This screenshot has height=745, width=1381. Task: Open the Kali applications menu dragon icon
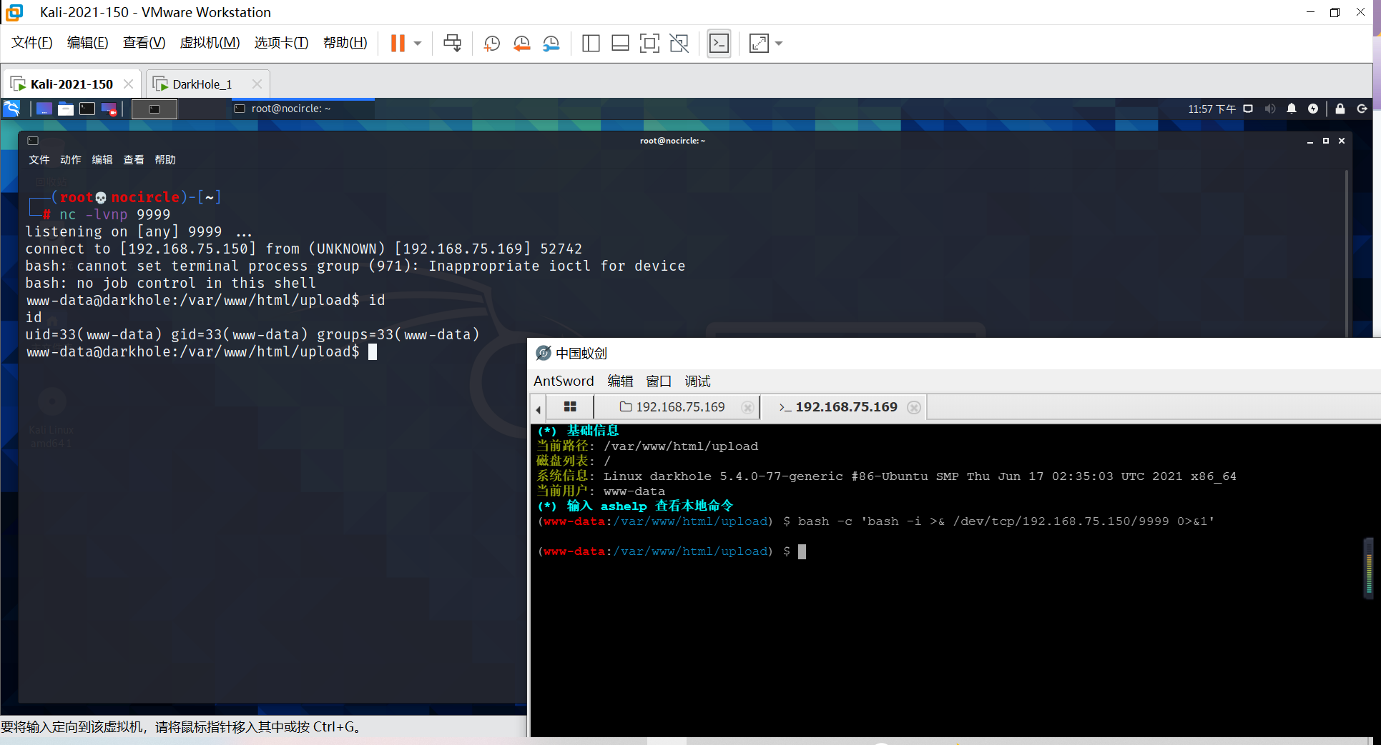point(12,109)
